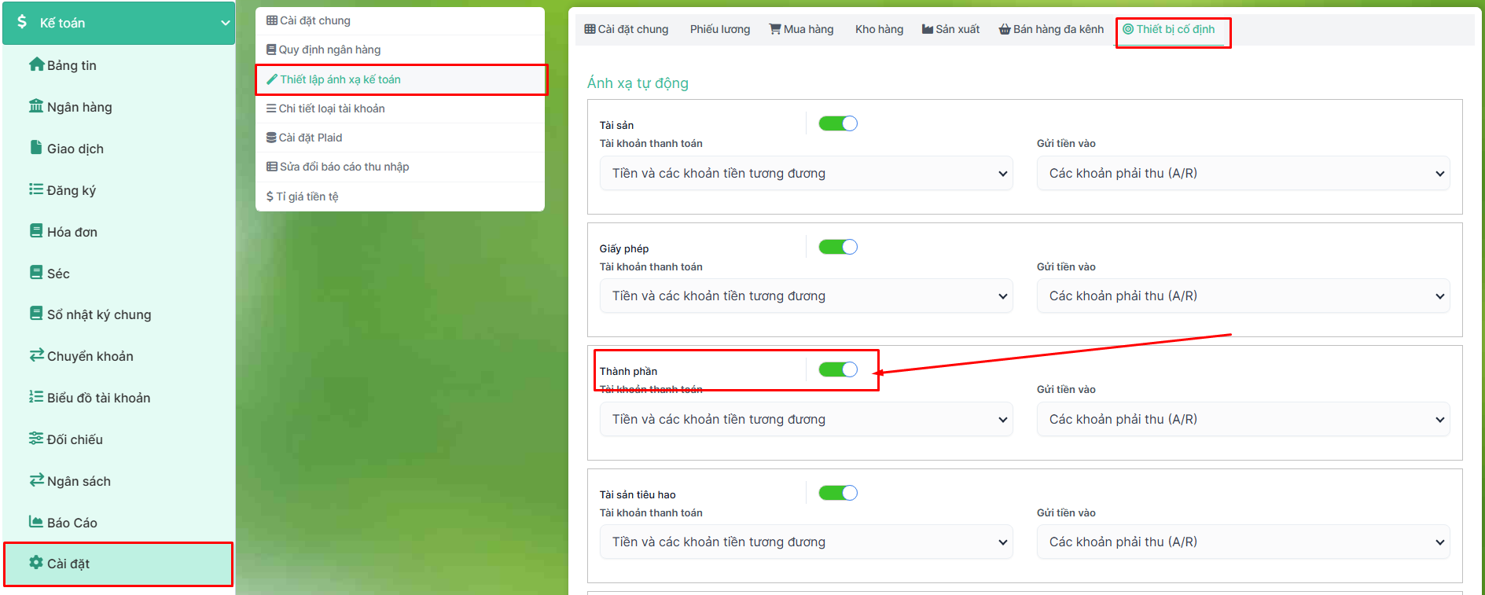
Task: Click the factory icon on Sản xuất tab
Action: point(928,29)
